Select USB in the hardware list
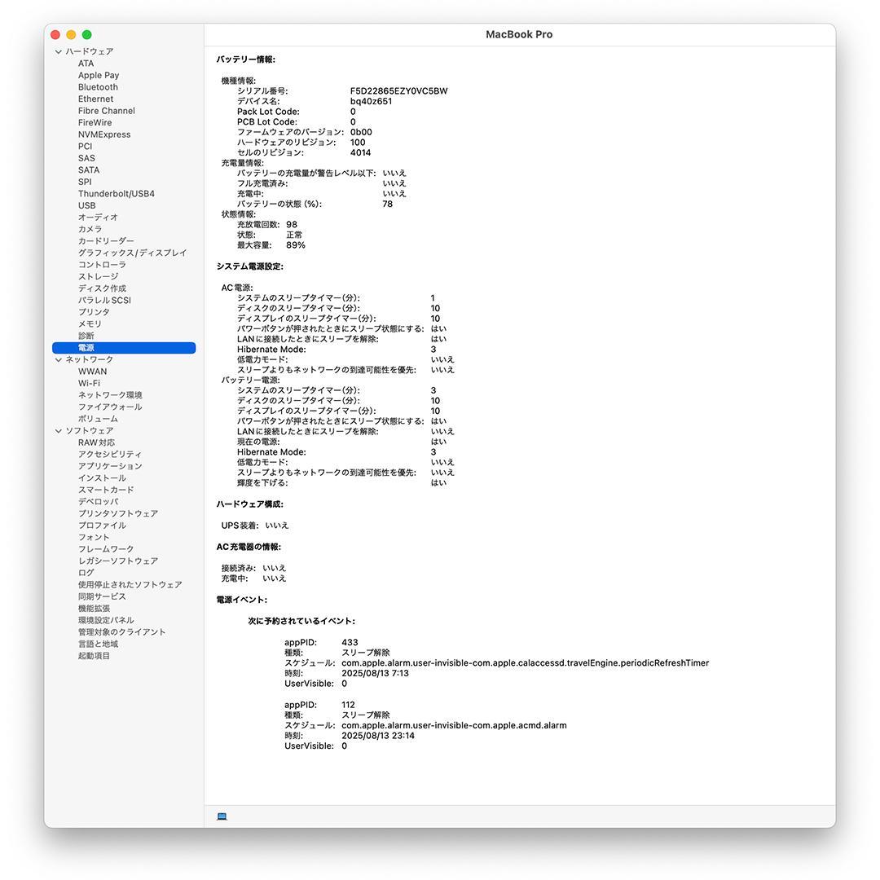880x880 pixels. (86, 206)
